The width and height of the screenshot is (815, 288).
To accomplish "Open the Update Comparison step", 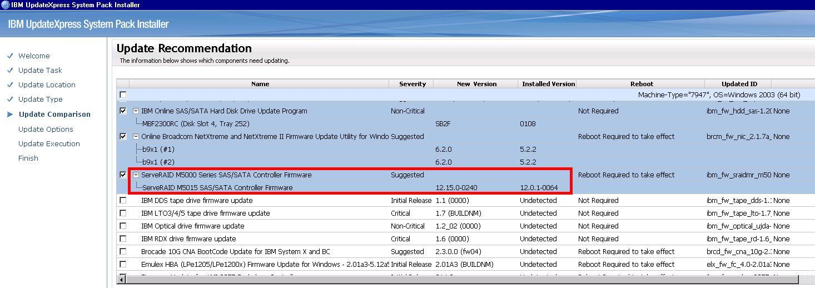I will (54, 114).
